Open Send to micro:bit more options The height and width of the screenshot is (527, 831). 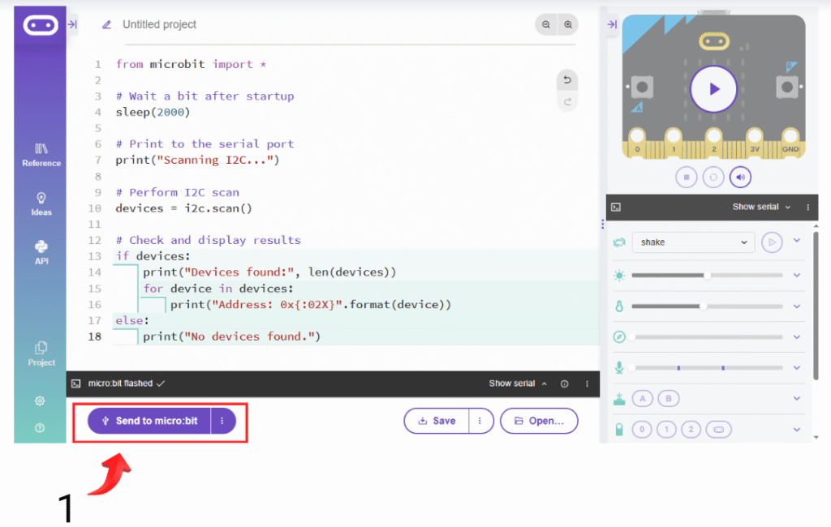[x=222, y=421]
